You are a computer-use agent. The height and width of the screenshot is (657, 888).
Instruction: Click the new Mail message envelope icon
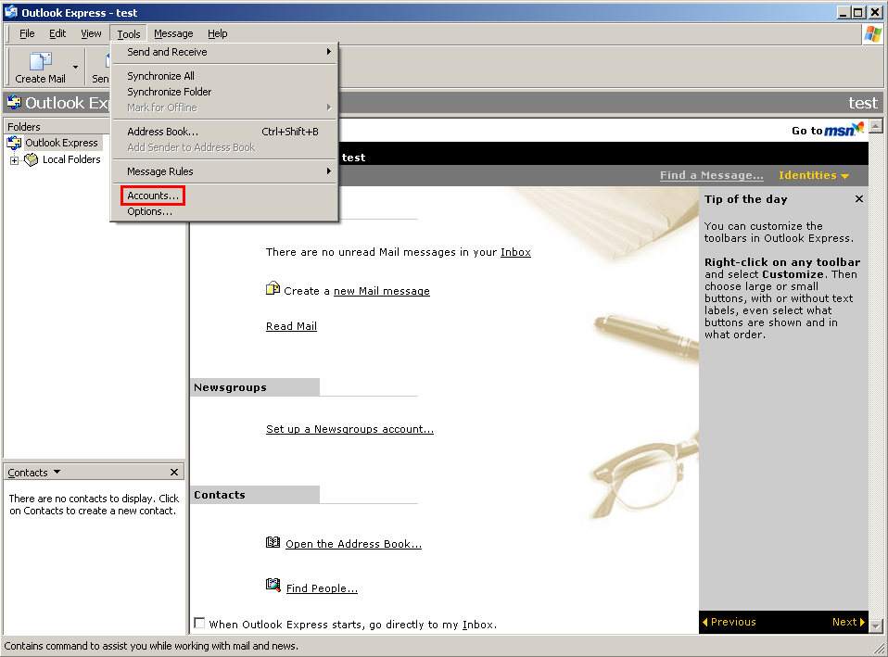273,289
